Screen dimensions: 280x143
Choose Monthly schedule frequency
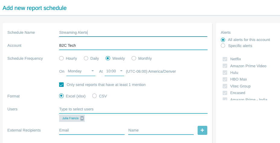(x=134, y=59)
